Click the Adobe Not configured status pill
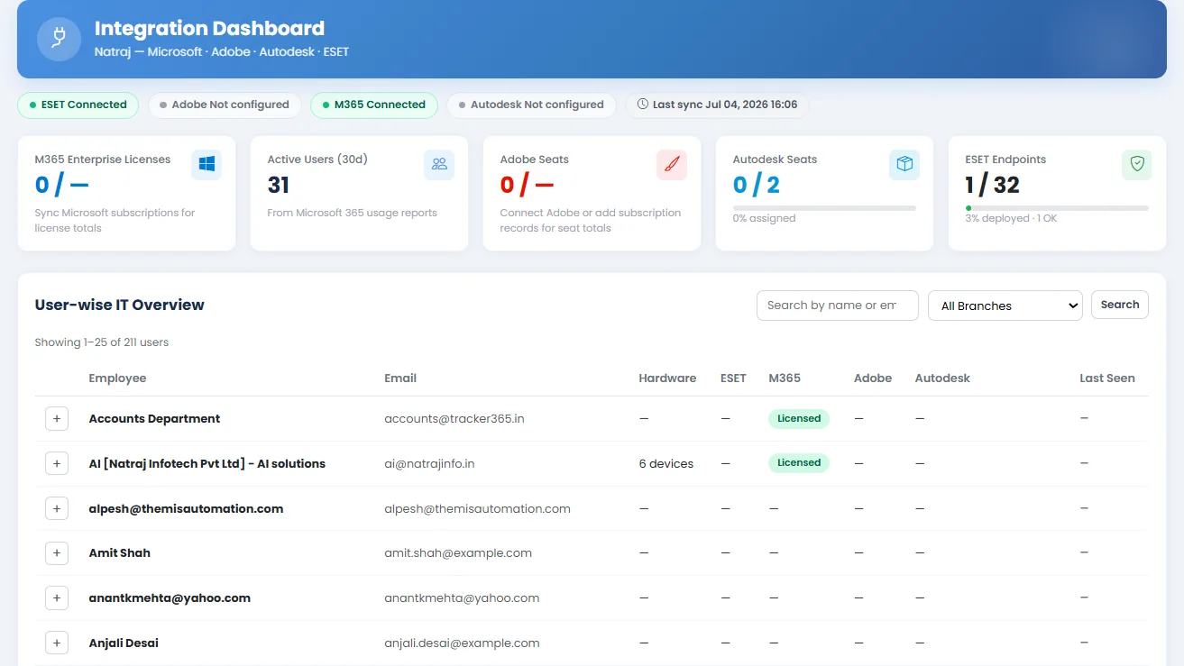Image resolution: width=1184 pixels, height=666 pixels. [225, 105]
